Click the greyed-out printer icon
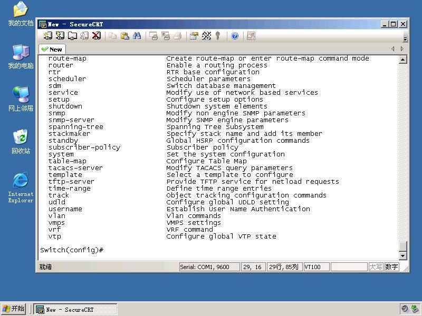Viewport: 422px width, 316px height. (178, 36)
